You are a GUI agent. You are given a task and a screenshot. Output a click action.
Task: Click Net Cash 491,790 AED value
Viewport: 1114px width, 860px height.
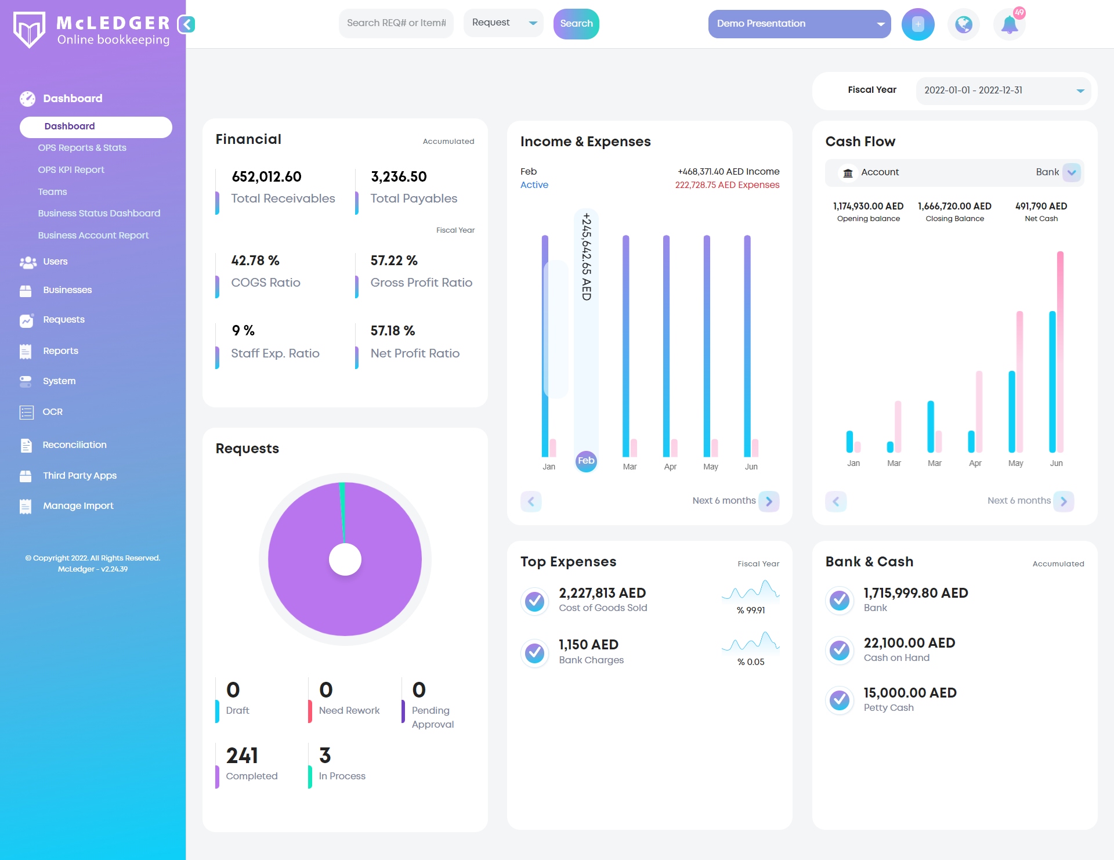(1041, 207)
